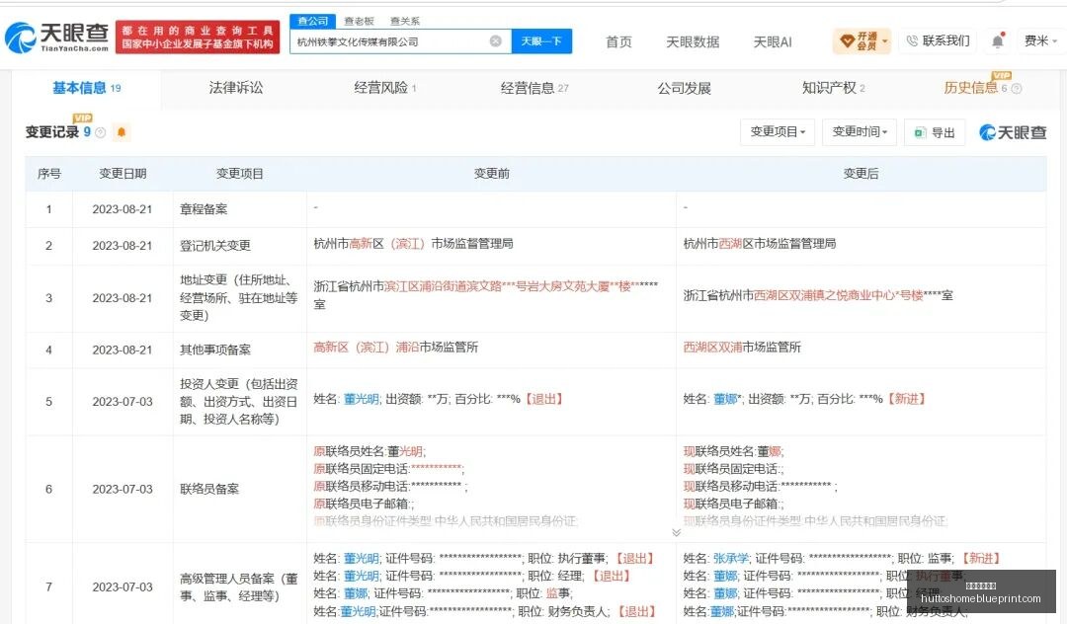
Task: Click the 2023-07-03 date in row 5
Action: tap(123, 402)
